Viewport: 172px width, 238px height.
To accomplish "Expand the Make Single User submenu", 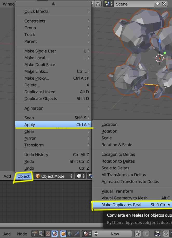I will click(x=53, y=51).
